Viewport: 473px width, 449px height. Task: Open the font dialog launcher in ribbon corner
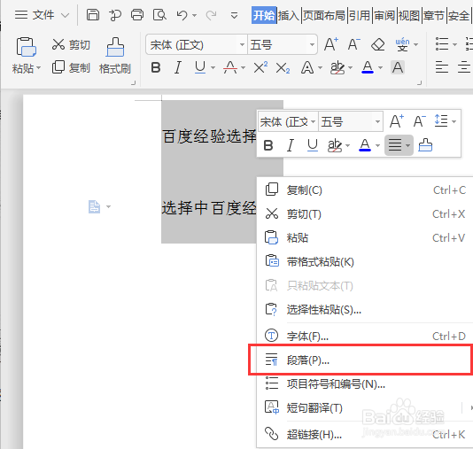point(419,83)
